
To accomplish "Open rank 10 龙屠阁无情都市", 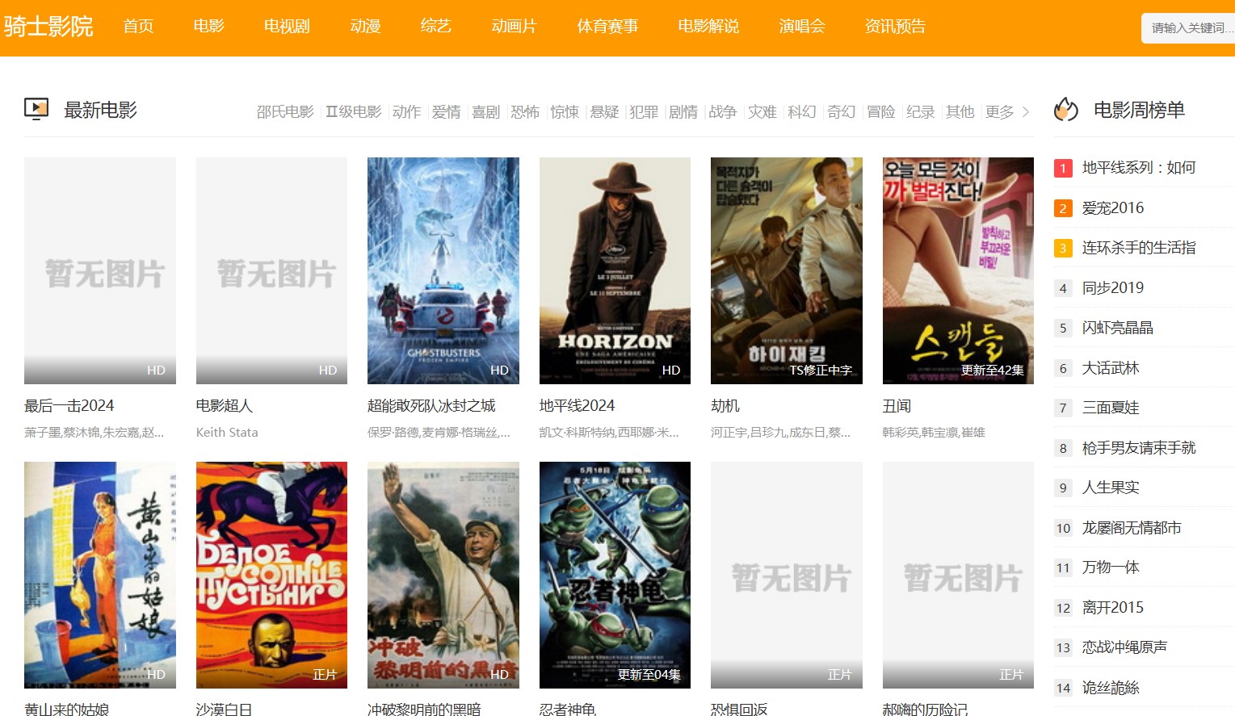I will (1132, 527).
